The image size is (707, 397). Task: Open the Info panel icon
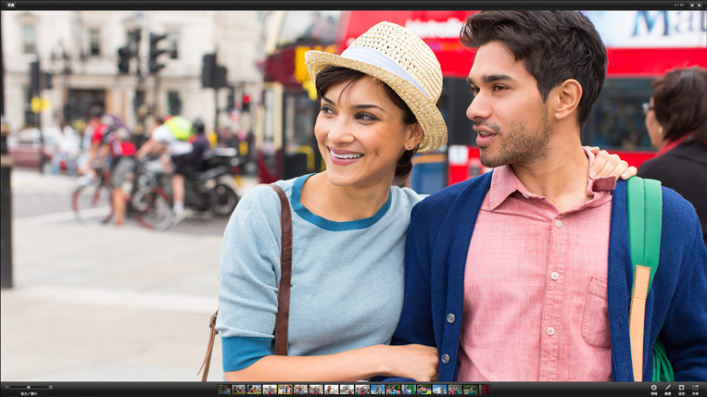(653, 388)
